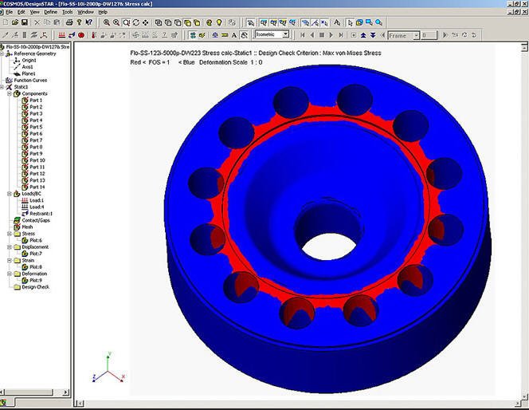Jump to the first animation frame
The image size is (529, 410).
tap(303, 35)
